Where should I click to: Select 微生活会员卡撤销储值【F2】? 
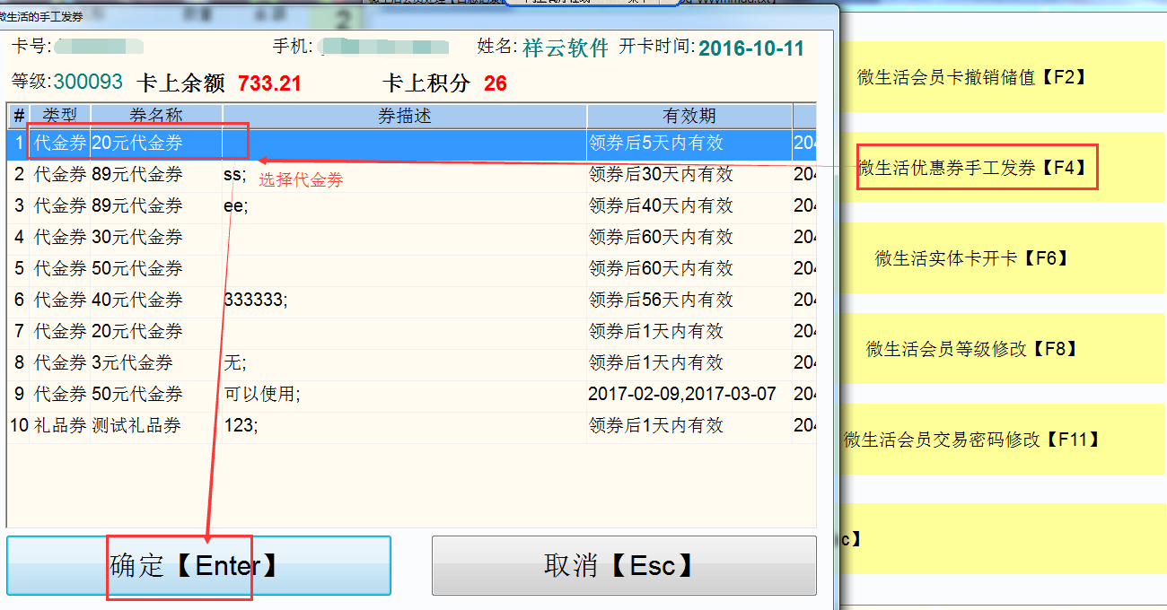pyautogui.click(x=971, y=77)
